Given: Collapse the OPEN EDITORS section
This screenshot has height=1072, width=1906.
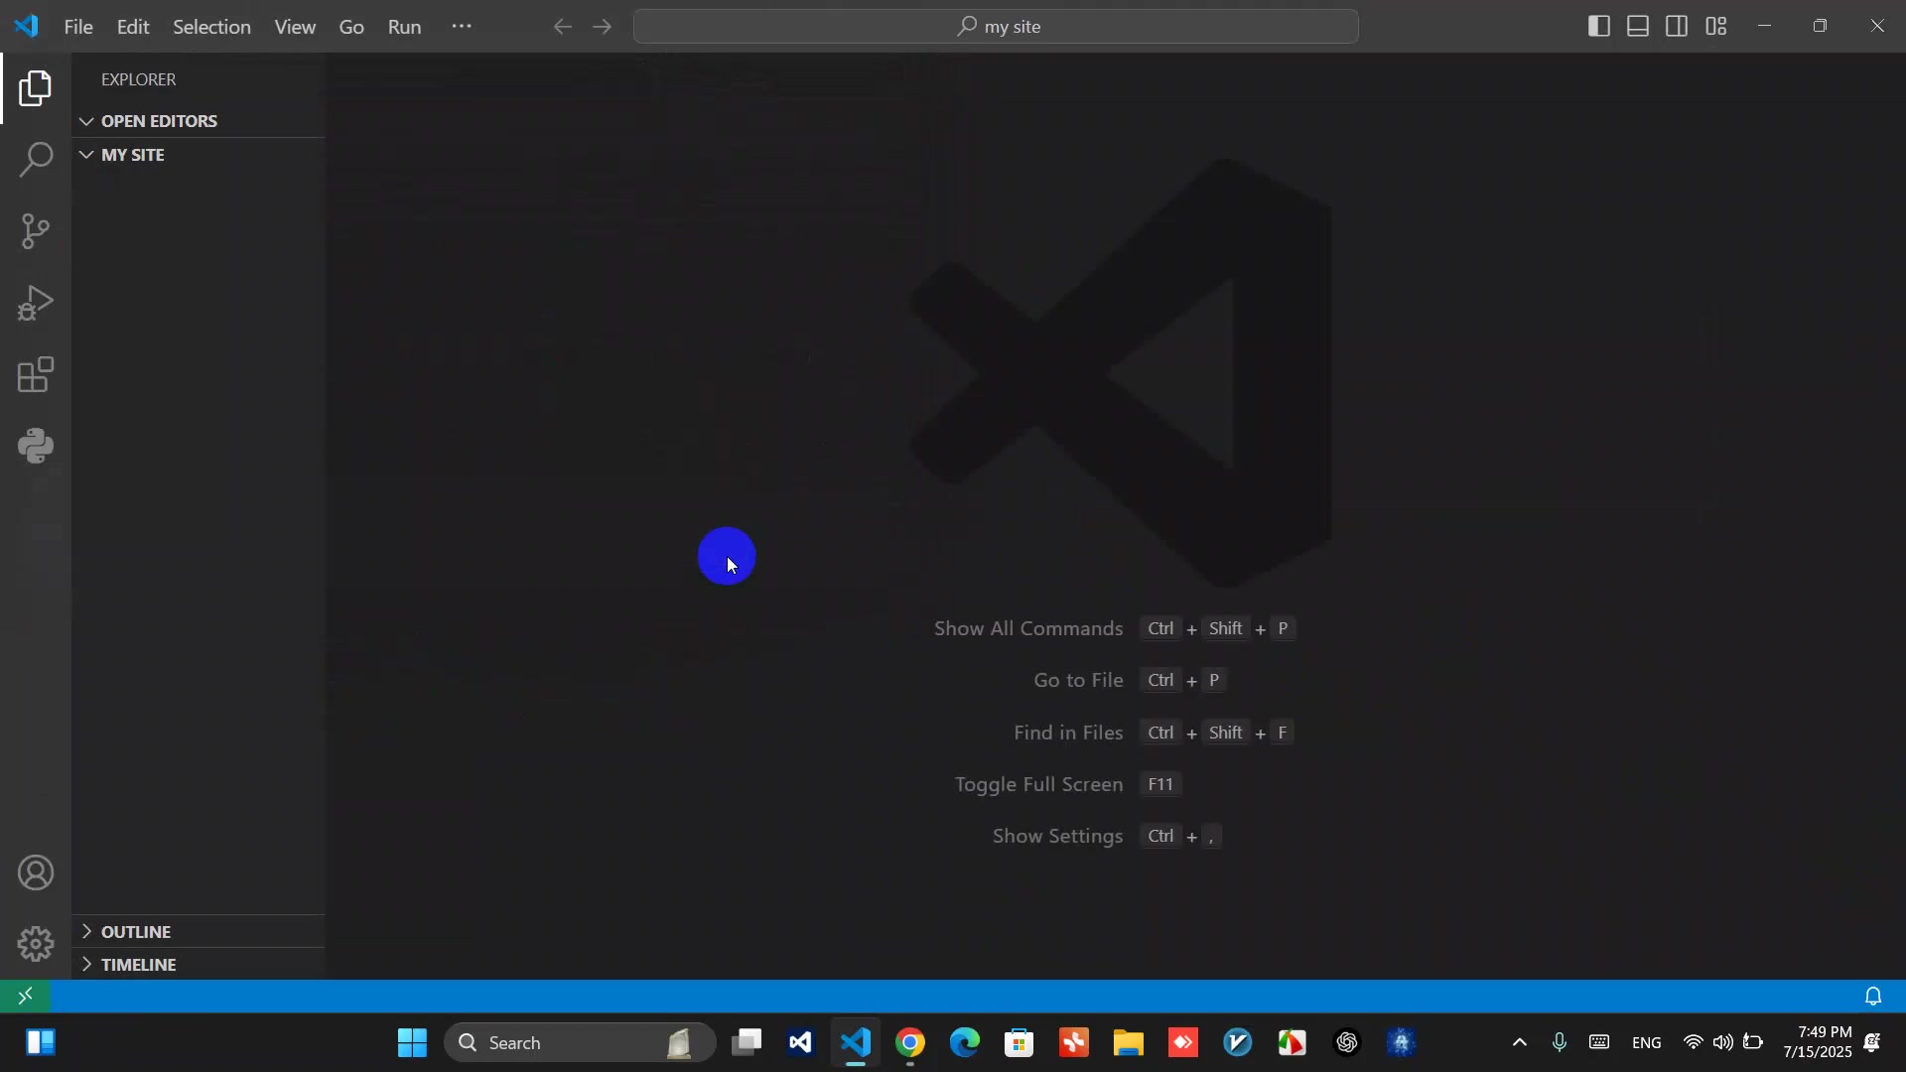Looking at the screenshot, I should tap(159, 121).
